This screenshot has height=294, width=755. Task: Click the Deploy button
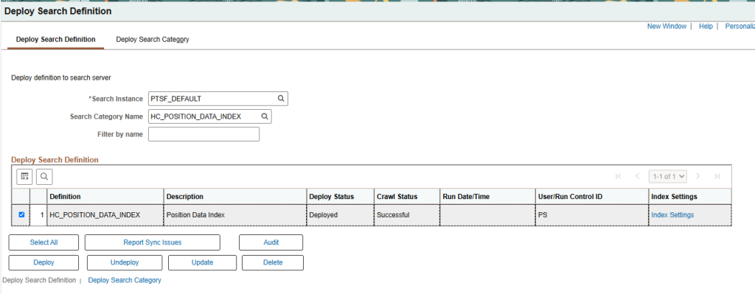click(44, 263)
